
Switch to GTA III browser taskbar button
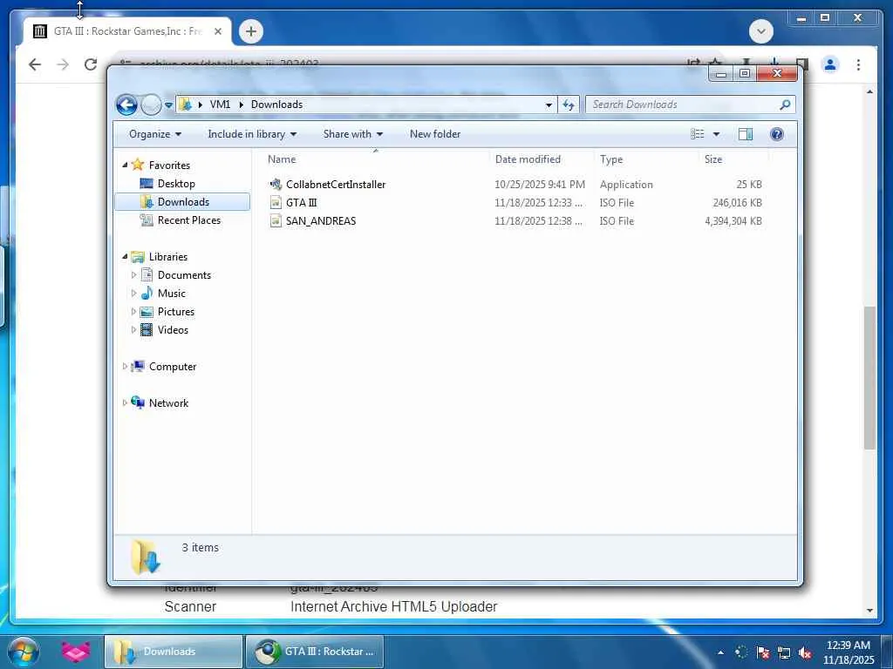click(314, 652)
